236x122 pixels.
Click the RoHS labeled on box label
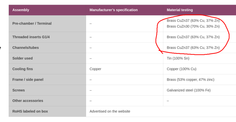pyautogui.click(x=30, y=111)
